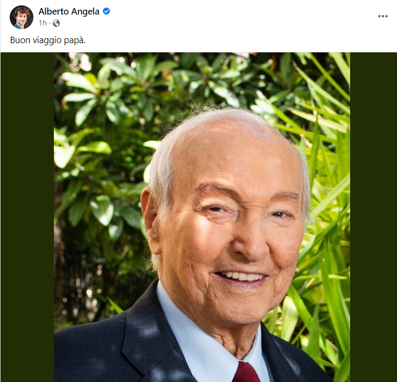
Task: Click the dark green left margin of photo
Action: pyautogui.click(x=27, y=217)
